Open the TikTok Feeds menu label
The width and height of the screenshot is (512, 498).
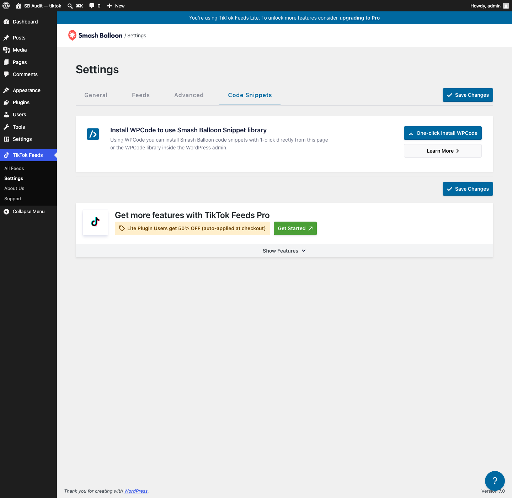click(28, 155)
